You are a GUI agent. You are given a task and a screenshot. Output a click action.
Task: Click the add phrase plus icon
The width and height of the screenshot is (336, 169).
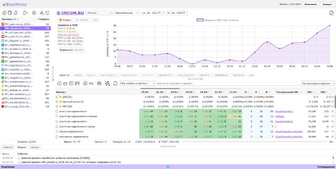pyautogui.click(x=60, y=83)
